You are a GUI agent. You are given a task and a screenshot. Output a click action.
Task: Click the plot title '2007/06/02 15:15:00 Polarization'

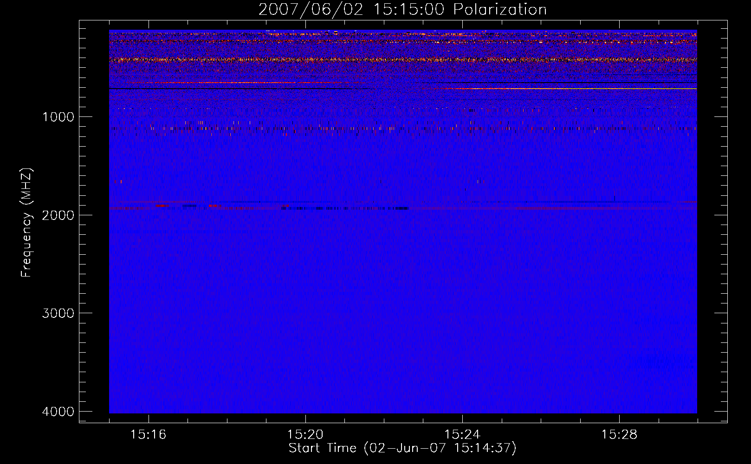tap(402, 9)
